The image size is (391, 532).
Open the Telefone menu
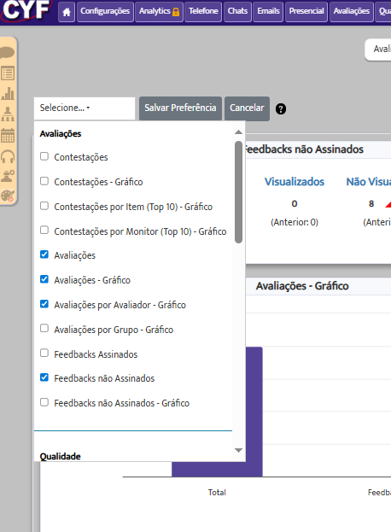click(x=203, y=12)
